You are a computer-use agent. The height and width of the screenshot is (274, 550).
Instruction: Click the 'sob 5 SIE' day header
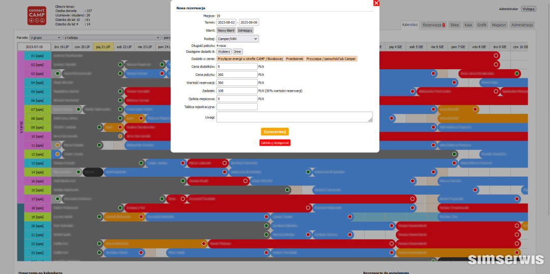pos(417,47)
